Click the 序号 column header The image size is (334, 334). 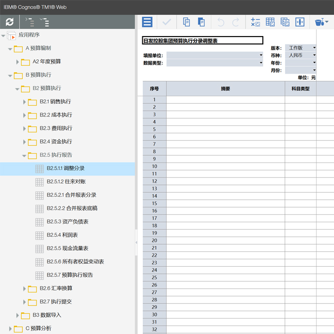pyautogui.click(x=154, y=88)
